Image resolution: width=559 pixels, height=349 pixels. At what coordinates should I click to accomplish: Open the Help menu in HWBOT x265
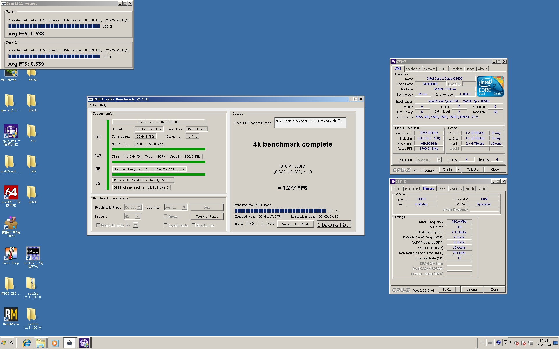point(103,105)
